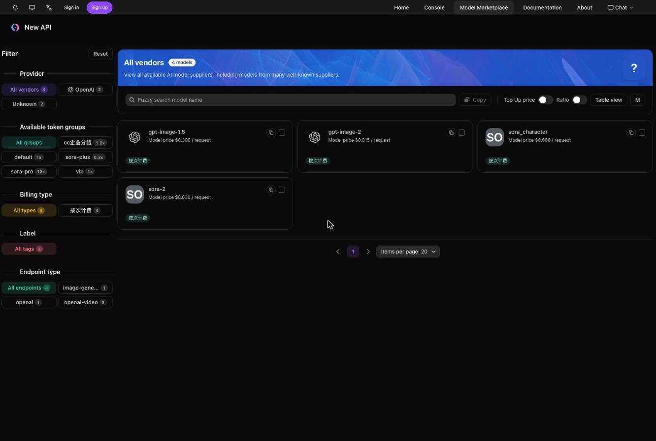The height and width of the screenshot is (441, 656).
Task: Click the Sign up button
Action: (99, 7)
